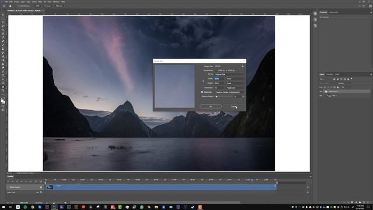Click the Windows Start button

tap(3, 207)
